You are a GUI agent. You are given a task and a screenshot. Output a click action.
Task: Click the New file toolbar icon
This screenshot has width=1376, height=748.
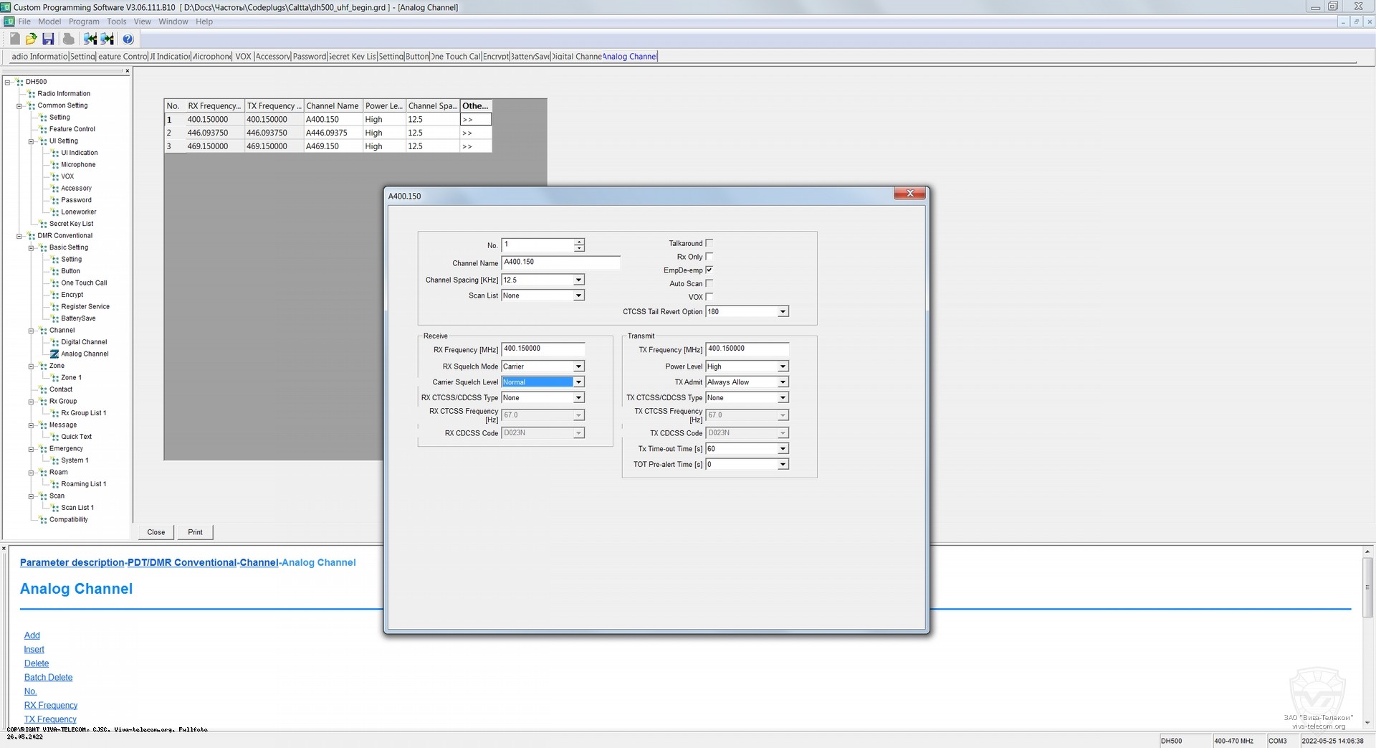(x=14, y=39)
